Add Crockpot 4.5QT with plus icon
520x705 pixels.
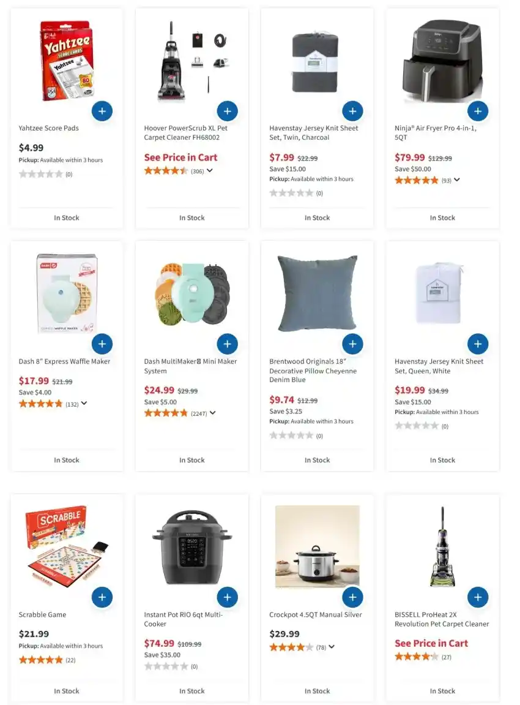pyautogui.click(x=352, y=597)
